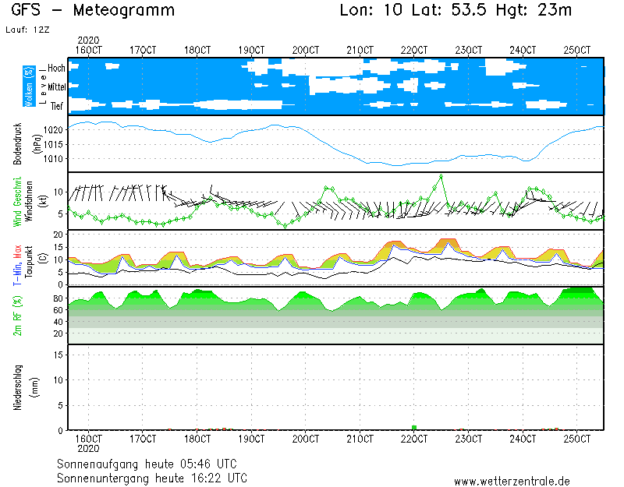The height and width of the screenshot is (487, 624).
Task: Select the "Windfahnen" axis label
Action: coord(29,201)
